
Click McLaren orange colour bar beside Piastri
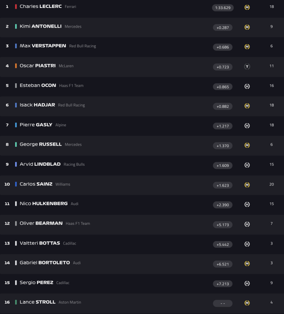(x=16, y=66)
